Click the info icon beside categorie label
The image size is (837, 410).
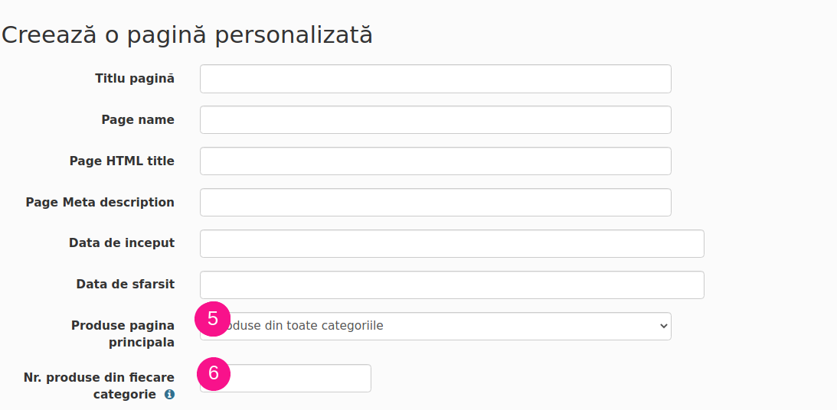(169, 395)
